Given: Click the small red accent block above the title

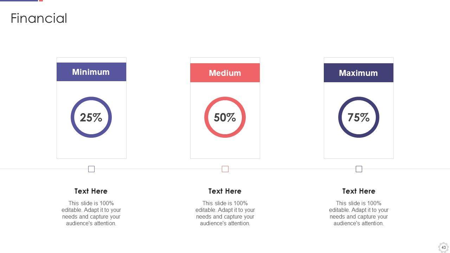Looking at the screenshot, I should pos(41,1).
